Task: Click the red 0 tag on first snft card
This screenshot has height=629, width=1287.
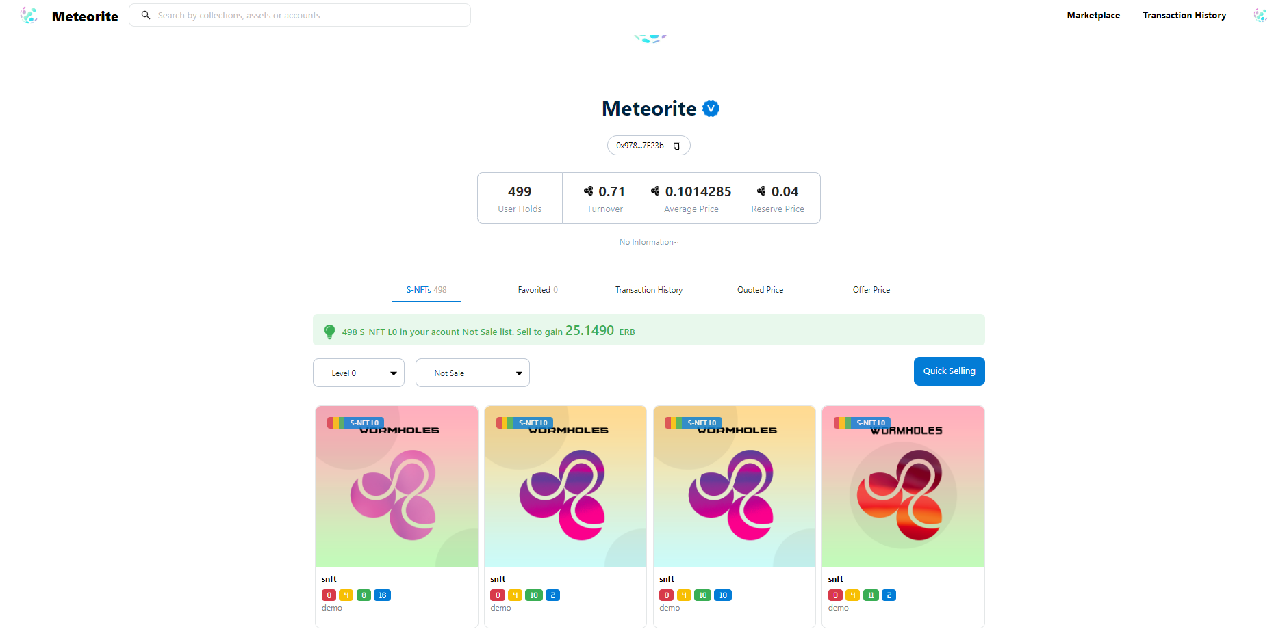Action: pos(329,595)
